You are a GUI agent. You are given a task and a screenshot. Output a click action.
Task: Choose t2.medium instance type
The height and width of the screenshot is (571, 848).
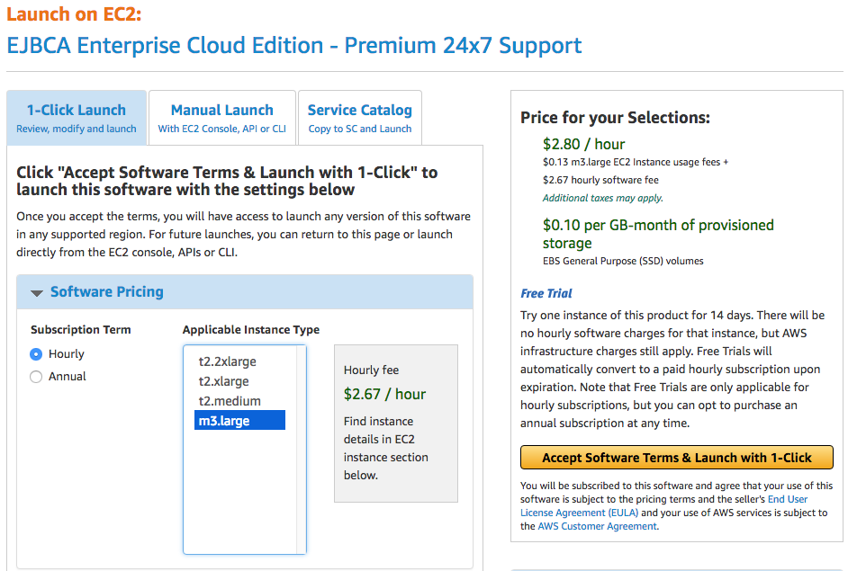[230, 401]
